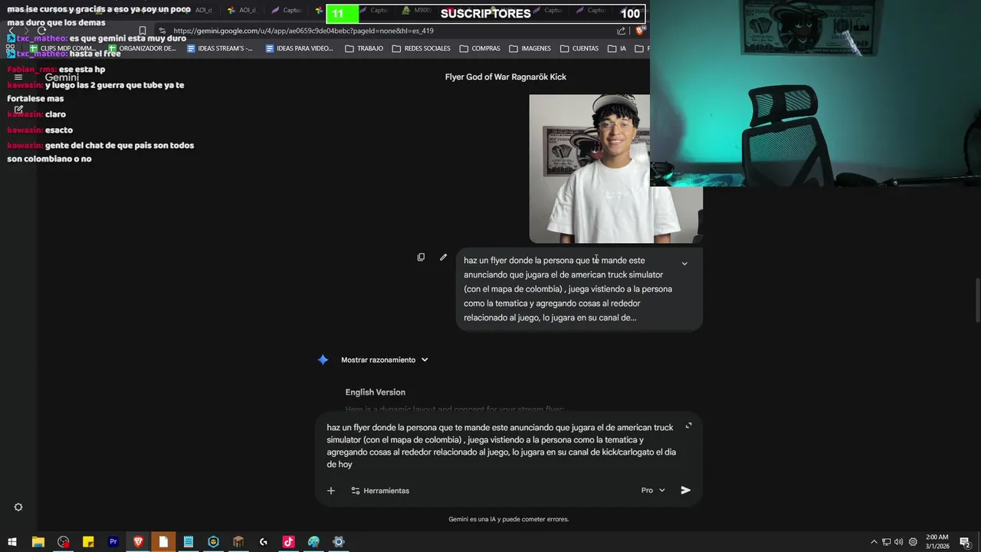Open Notepad app in taskbar

coord(189,542)
